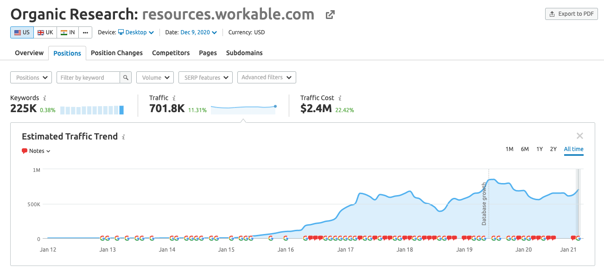Select the Positions tab
This screenshot has height=272, width=604.
pyautogui.click(x=67, y=53)
